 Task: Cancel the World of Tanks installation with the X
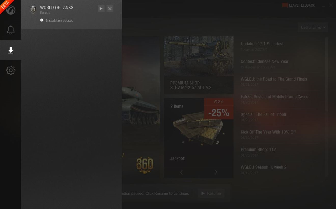[110, 9]
